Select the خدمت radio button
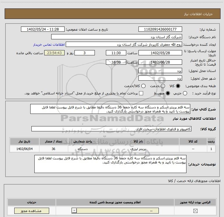 tap(163, 86)
